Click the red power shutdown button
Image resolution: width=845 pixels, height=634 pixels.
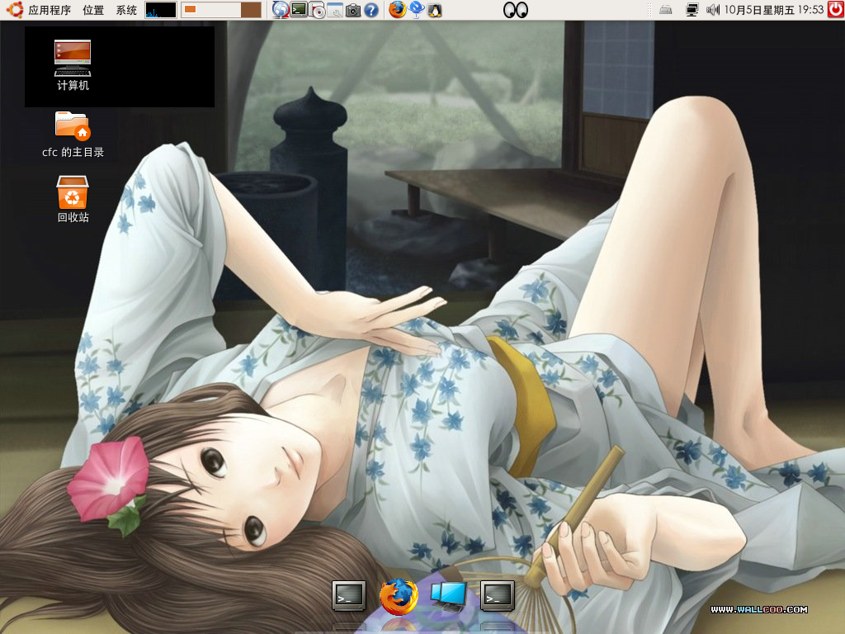pos(836,9)
